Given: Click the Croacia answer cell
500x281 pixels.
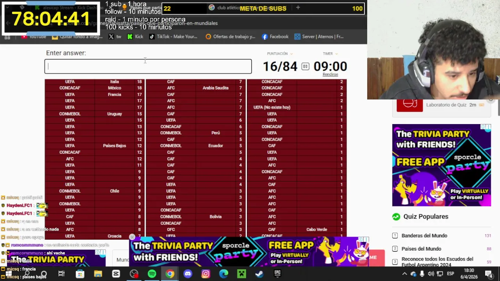Looking at the screenshot, I should coord(114,236).
